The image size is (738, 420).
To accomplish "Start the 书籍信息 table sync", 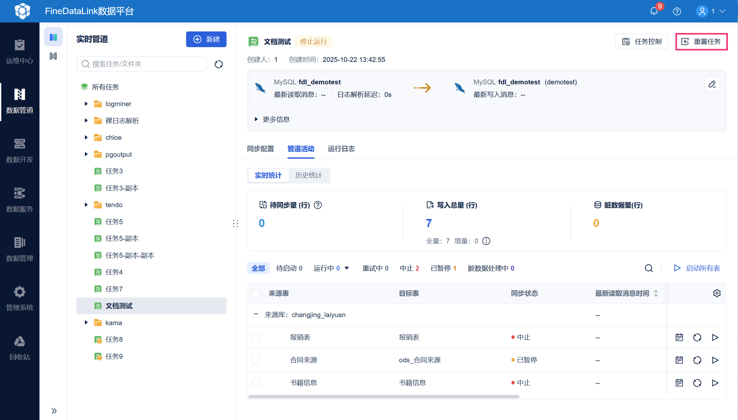I will coord(715,383).
